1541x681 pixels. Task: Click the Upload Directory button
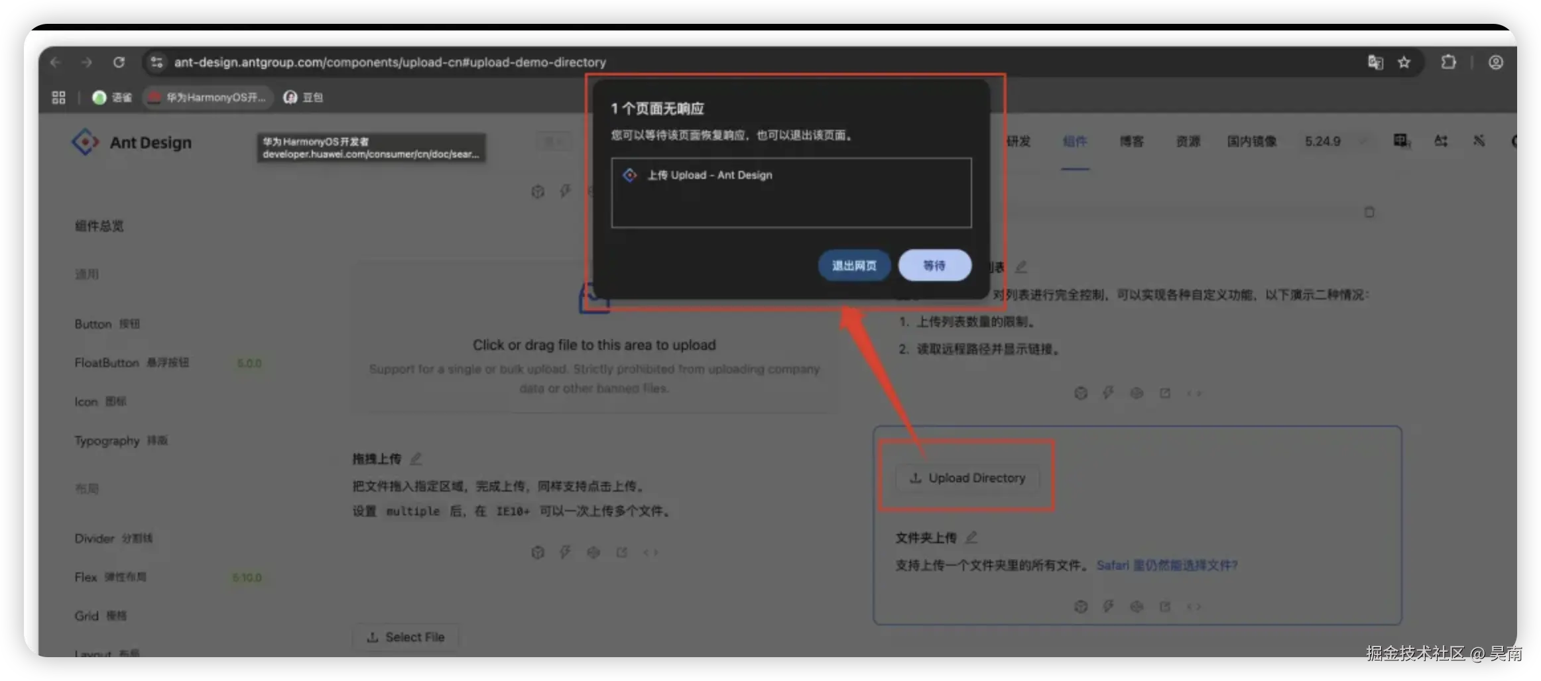[968, 478]
